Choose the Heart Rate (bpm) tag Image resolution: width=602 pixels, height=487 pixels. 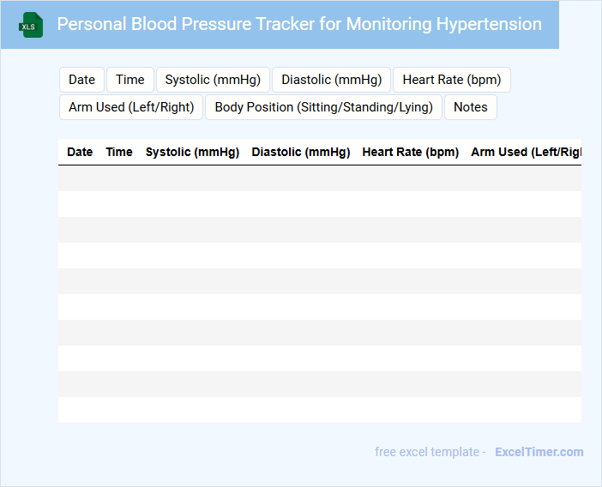click(x=452, y=80)
